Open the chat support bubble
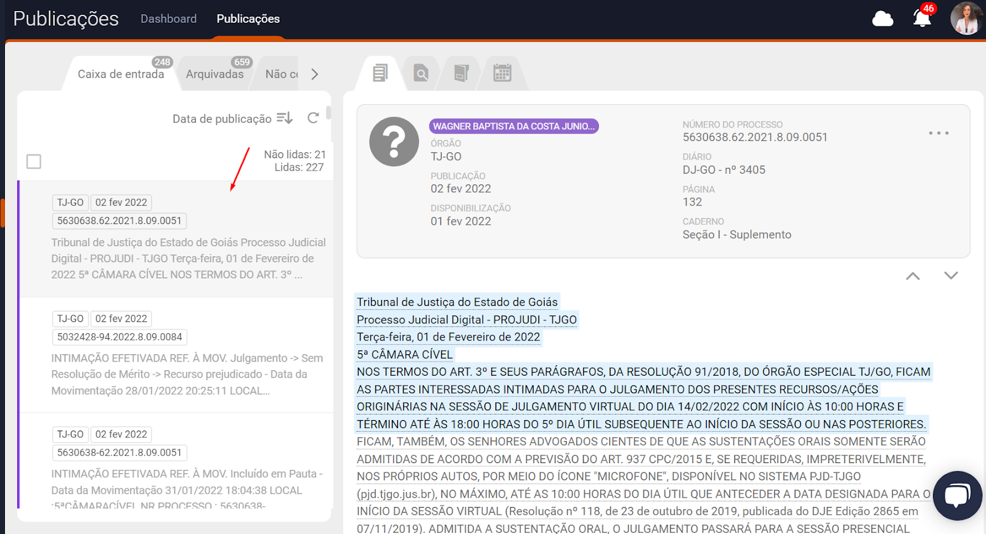Image resolution: width=986 pixels, height=534 pixels. [x=957, y=495]
